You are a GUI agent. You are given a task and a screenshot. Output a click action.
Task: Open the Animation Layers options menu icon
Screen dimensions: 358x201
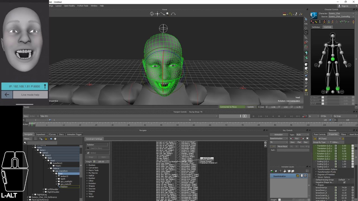[x=307, y=171]
